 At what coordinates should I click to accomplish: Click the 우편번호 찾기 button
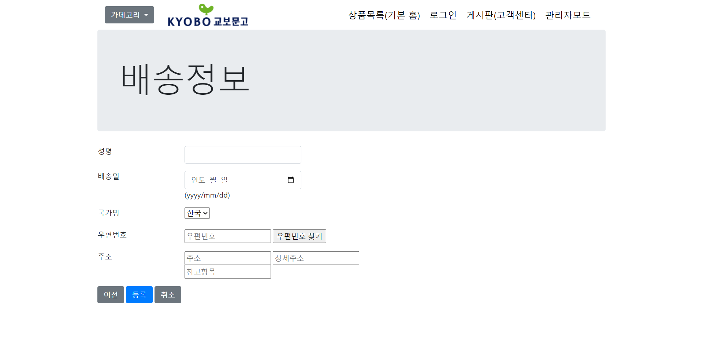click(299, 236)
